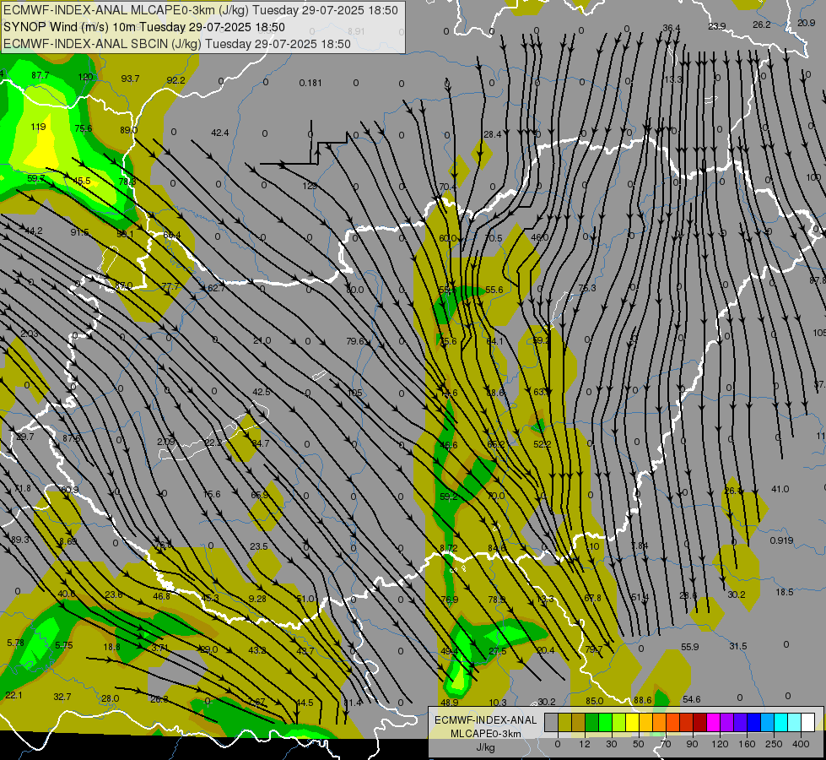The height and width of the screenshot is (760, 826).
Task: Click the map value 31.5
Action: 737,646
